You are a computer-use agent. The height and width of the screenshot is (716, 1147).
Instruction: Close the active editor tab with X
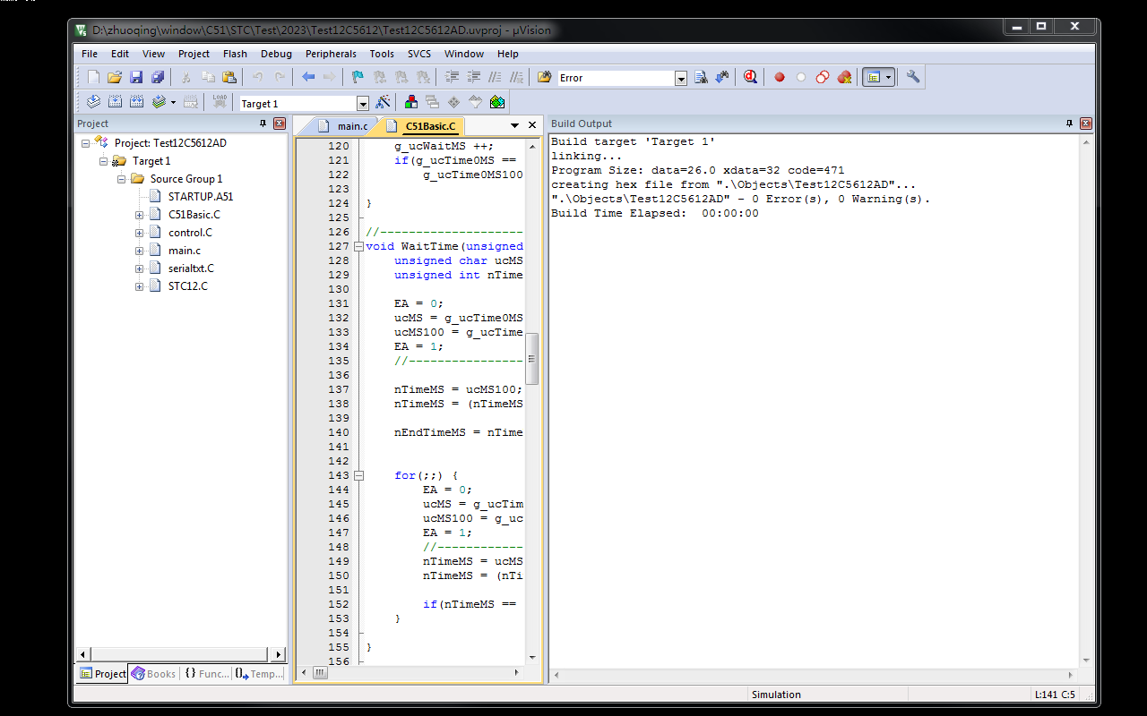(532, 125)
